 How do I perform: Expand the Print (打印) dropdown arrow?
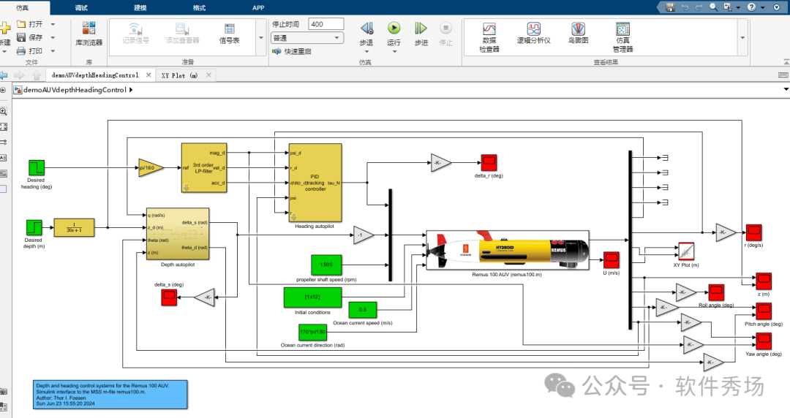(53, 51)
